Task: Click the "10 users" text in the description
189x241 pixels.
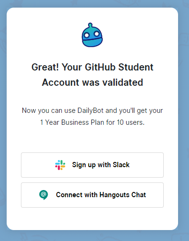Action: (130, 122)
